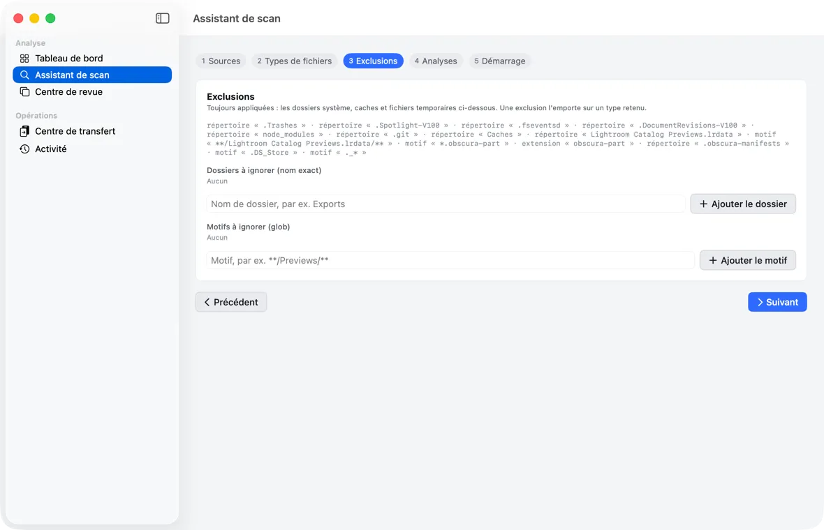The width and height of the screenshot is (824, 530).
Task: Click the Assistant de scan window title
Action: 237,18
